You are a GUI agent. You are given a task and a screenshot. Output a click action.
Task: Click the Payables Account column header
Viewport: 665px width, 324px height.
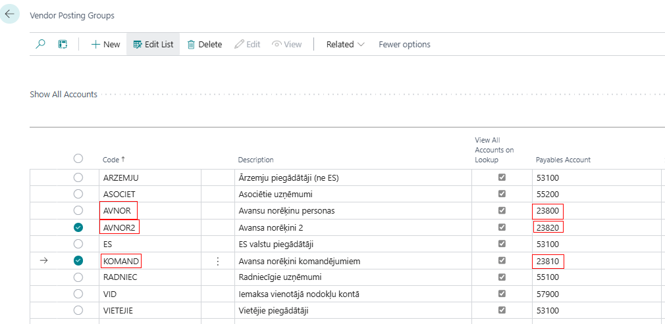coord(563,160)
